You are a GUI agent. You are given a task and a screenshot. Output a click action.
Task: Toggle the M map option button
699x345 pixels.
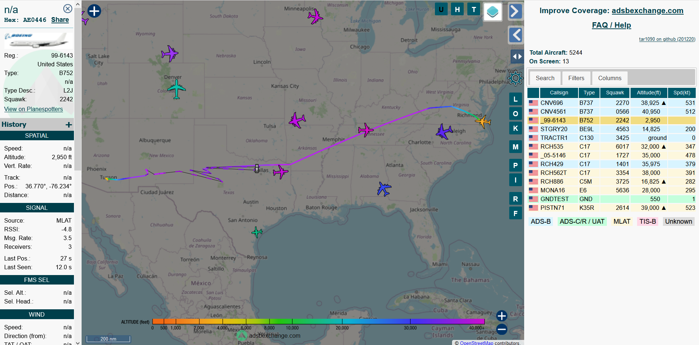point(515,147)
